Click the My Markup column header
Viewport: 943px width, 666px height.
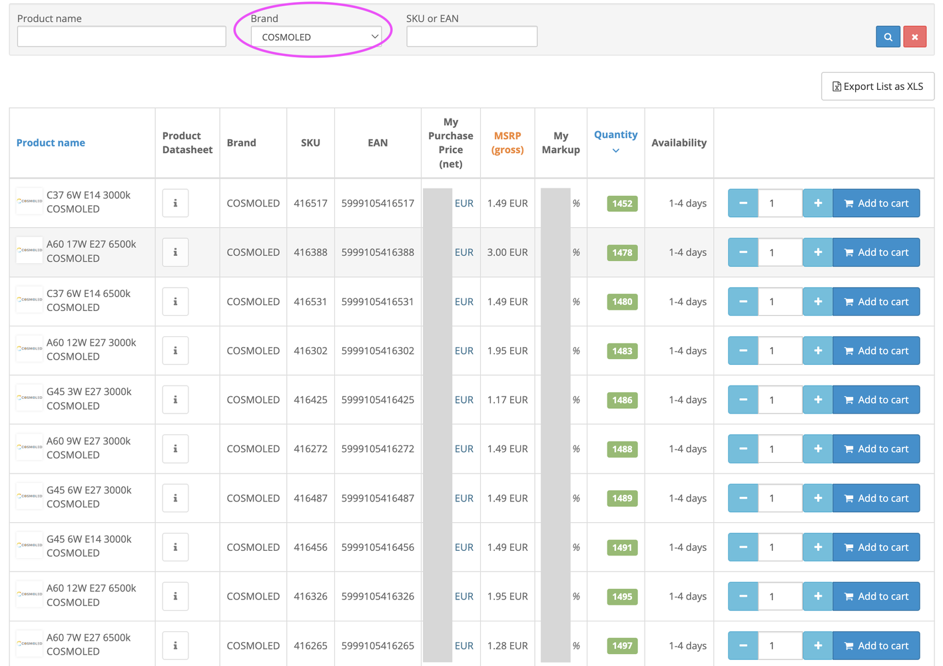tap(561, 143)
